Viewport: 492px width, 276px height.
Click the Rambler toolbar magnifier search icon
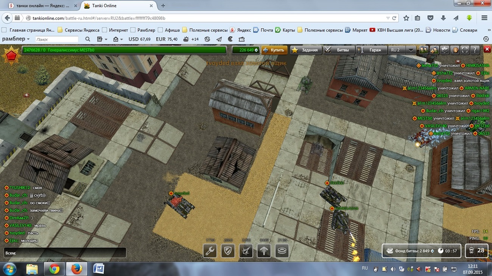pyautogui.click(x=88, y=39)
